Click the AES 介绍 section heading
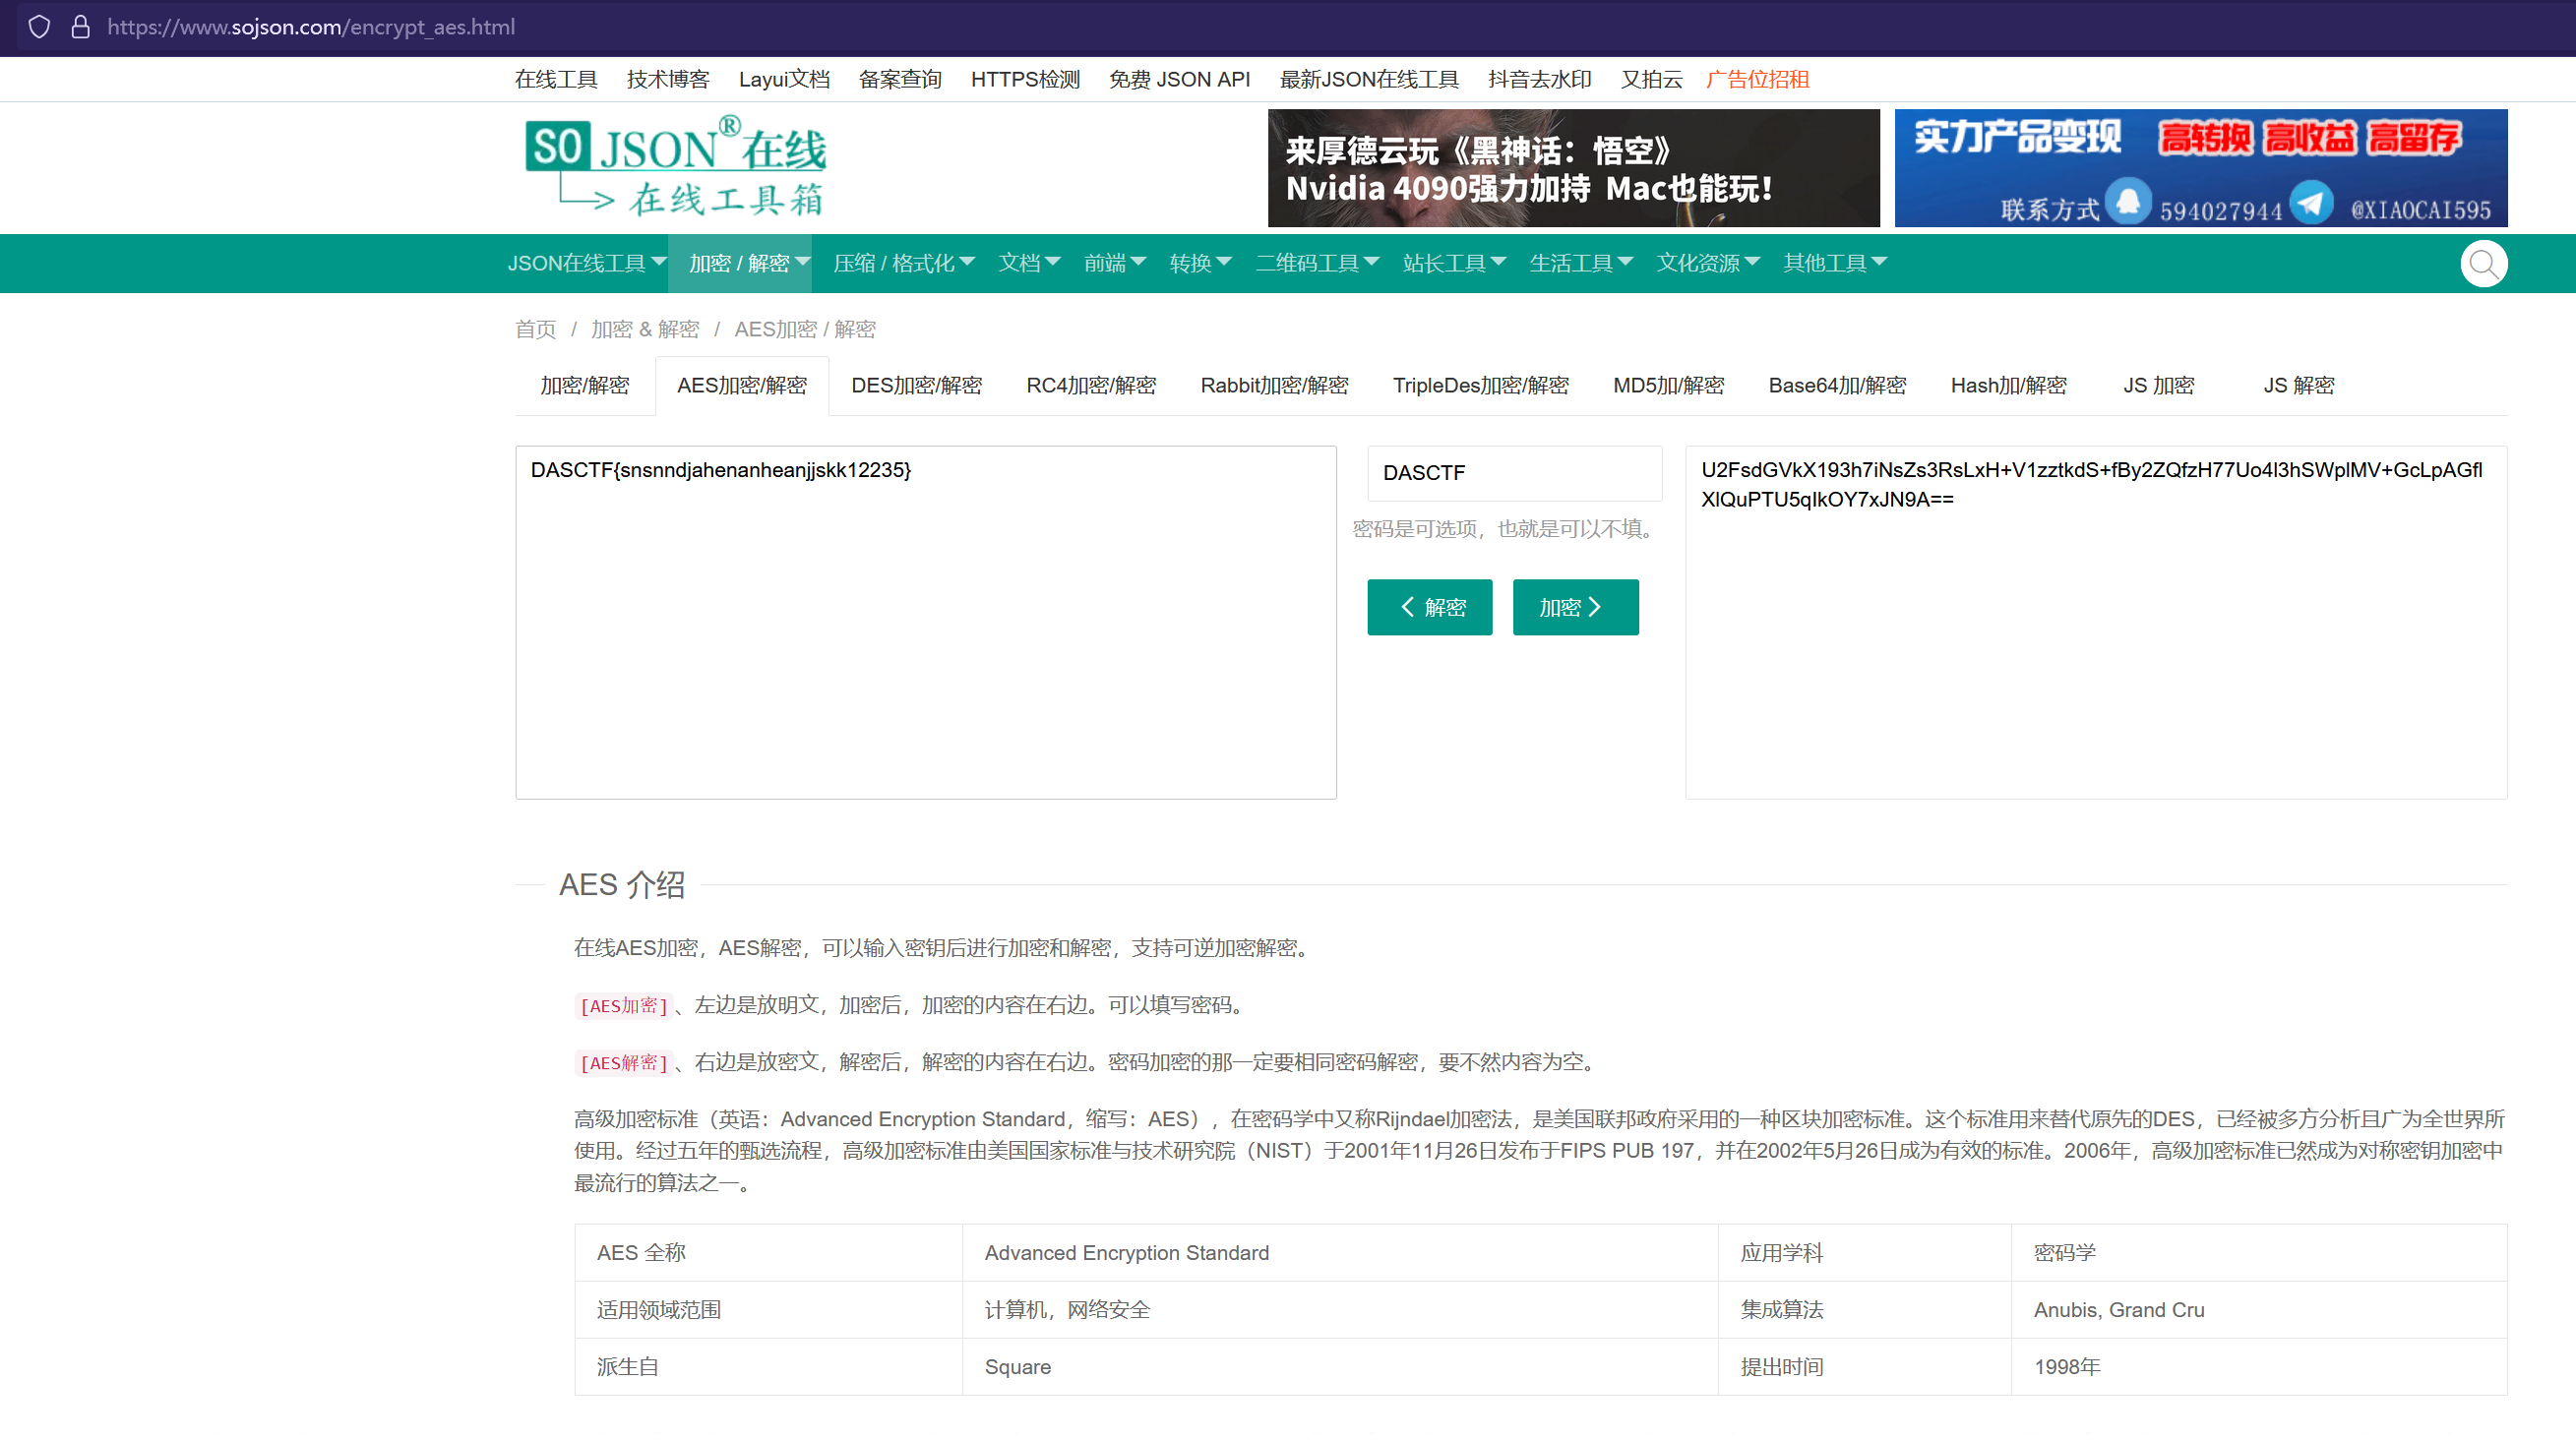This screenshot has height=1440, width=2576. [622, 885]
